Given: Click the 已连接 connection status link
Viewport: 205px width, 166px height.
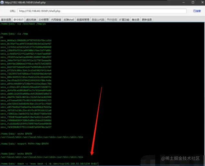Looking at the screenshot, I should coord(197,11).
